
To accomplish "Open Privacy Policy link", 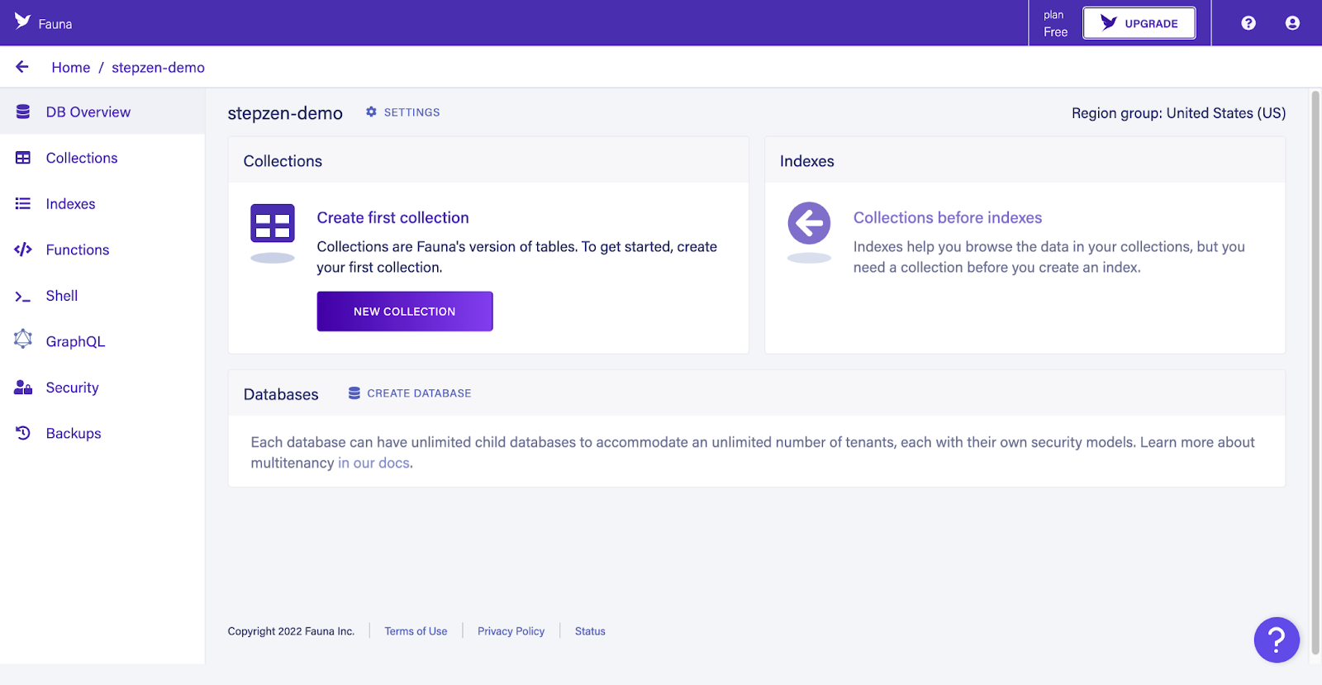I will coord(511,631).
